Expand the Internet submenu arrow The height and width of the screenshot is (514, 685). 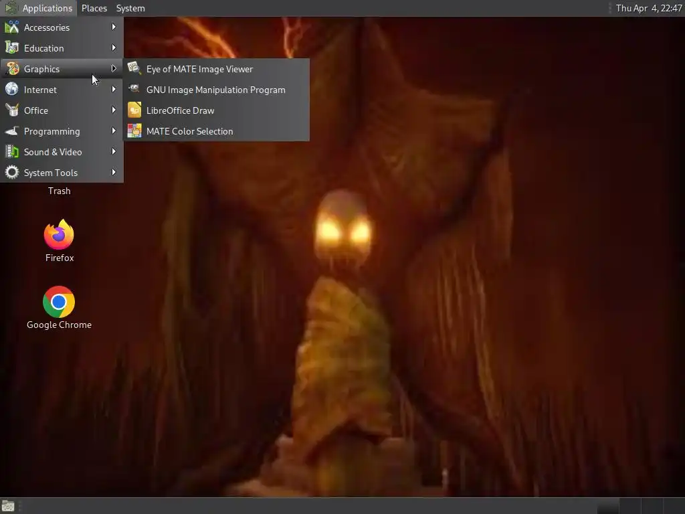(114, 89)
